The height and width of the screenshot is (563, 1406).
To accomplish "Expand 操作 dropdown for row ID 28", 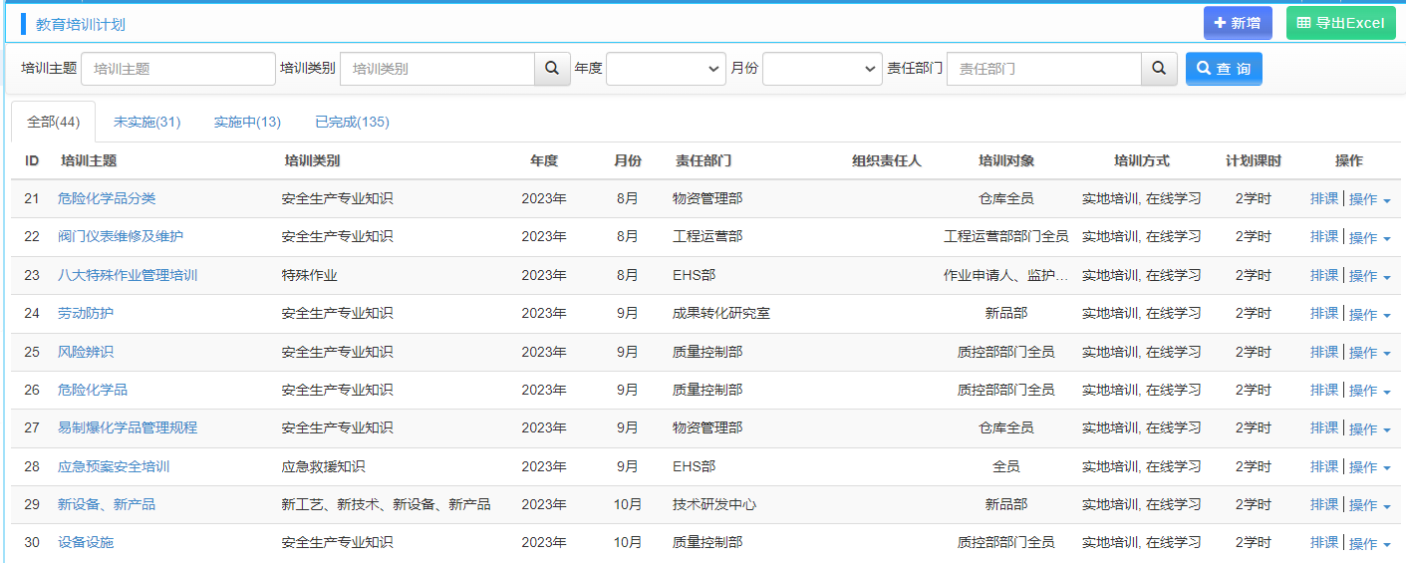I will pos(1370,467).
